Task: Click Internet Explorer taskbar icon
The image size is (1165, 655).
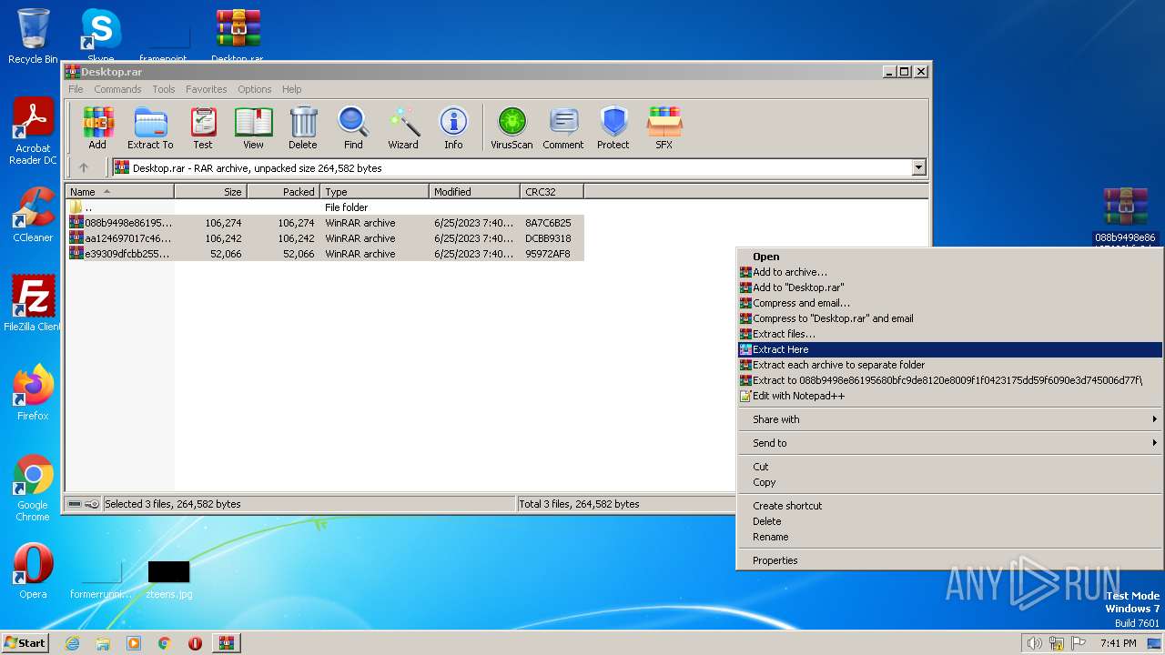Action: point(73,643)
